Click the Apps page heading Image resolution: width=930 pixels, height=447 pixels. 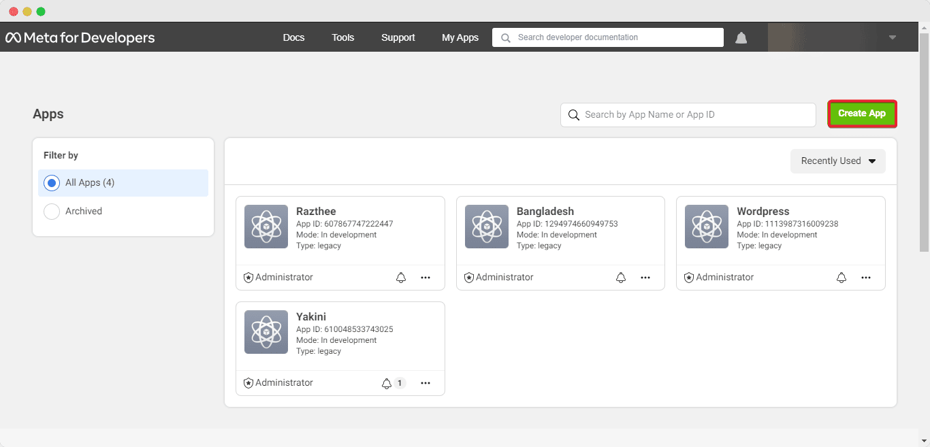coord(48,114)
